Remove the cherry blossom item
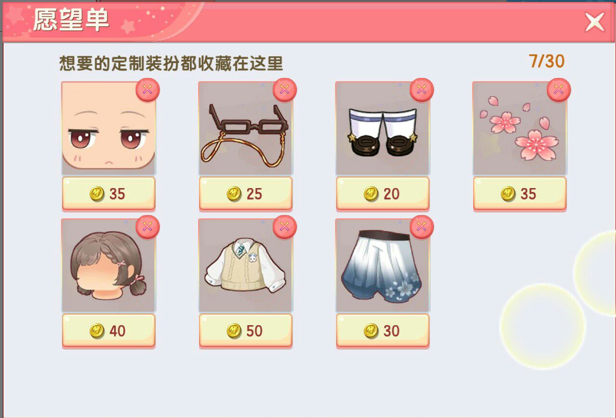 (559, 89)
